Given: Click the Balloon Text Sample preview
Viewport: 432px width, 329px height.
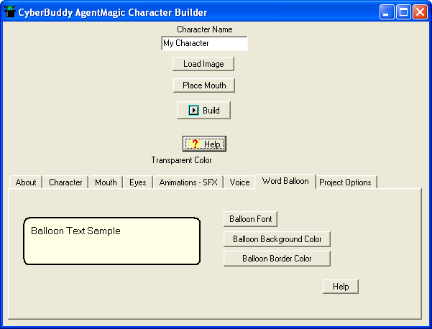Looking at the screenshot, I should pyautogui.click(x=111, y=241).
